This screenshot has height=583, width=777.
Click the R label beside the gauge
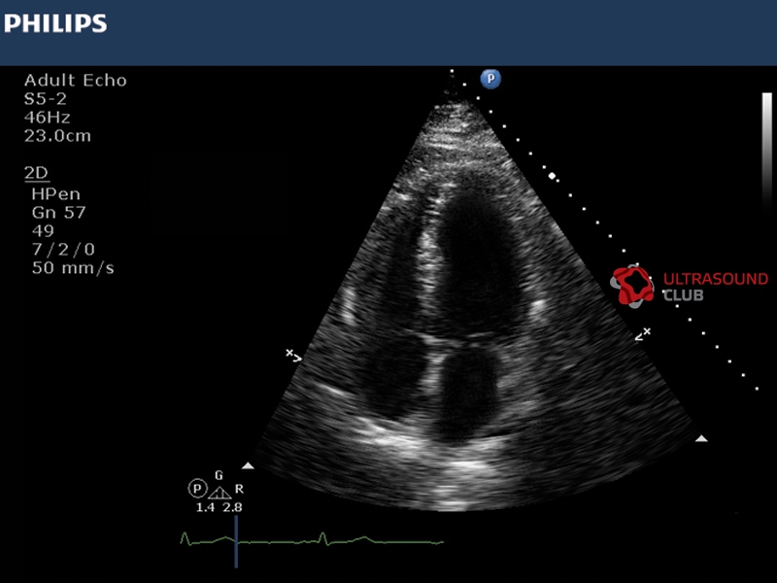[239, 489]
